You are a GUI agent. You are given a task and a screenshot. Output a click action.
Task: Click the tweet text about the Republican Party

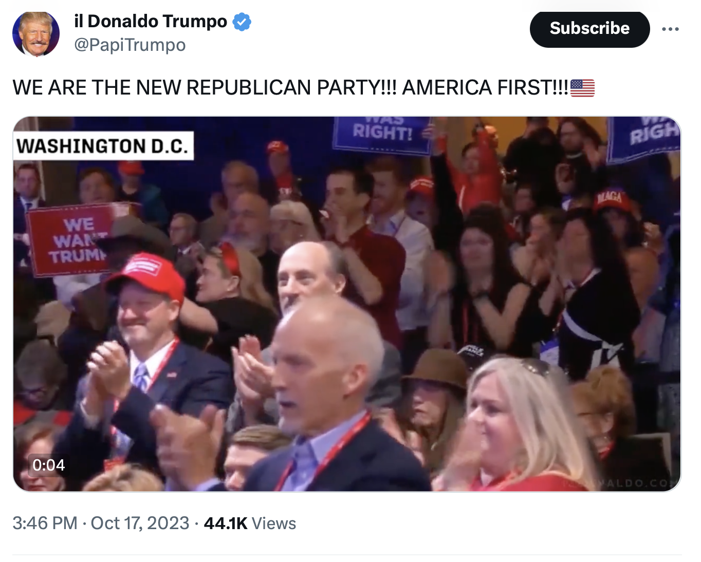290,88
